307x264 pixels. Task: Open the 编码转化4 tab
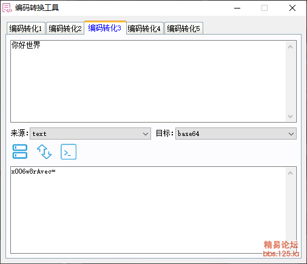[x=144, y=29]
